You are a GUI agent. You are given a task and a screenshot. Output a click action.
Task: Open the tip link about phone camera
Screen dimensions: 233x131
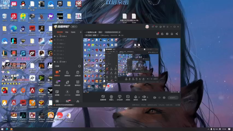(65, 105)
